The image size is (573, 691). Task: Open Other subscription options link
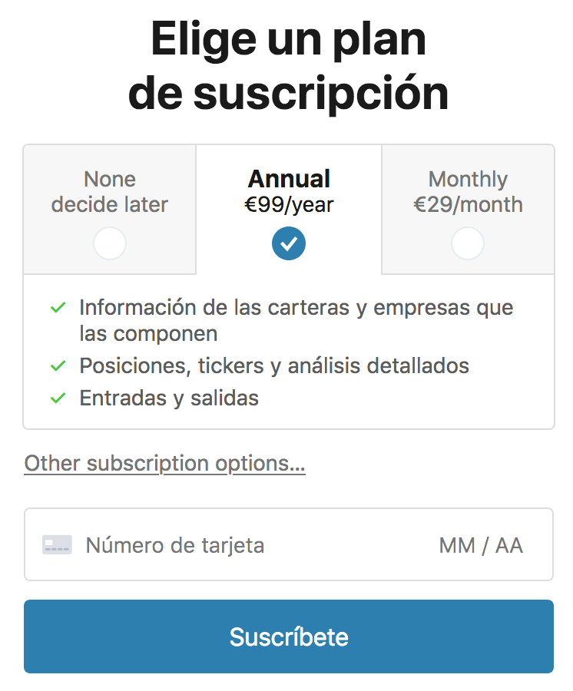pos(165,464)
